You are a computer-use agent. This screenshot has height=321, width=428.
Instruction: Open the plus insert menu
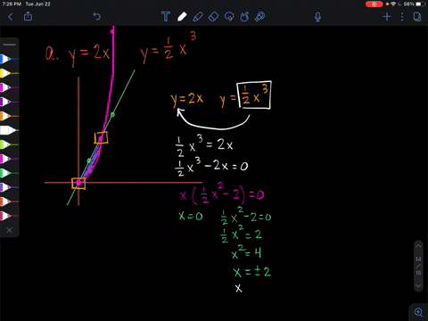[387, 17]
